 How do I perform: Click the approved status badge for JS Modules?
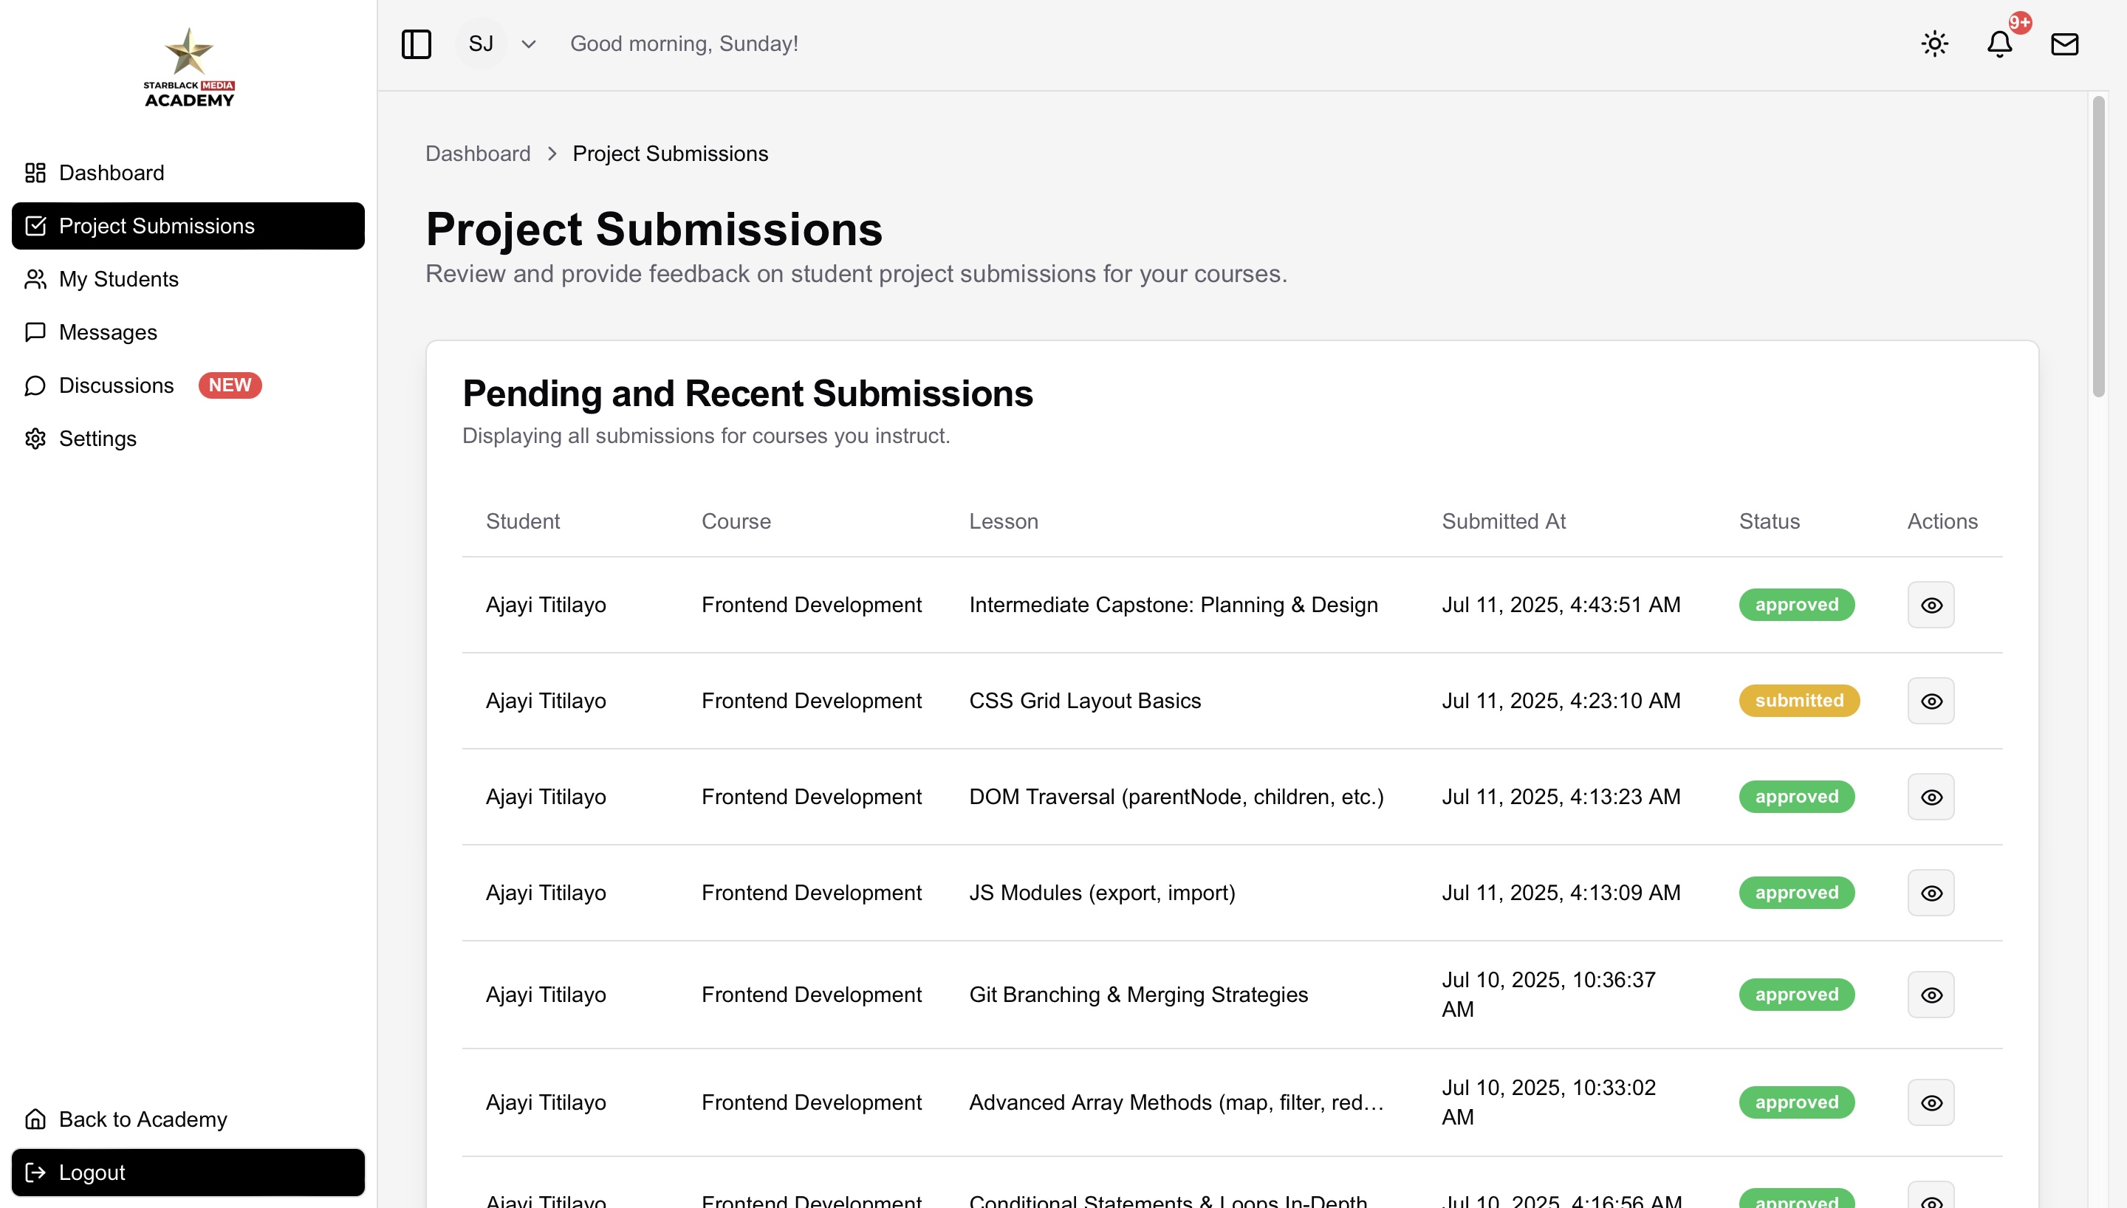[x=1796, y=893]
